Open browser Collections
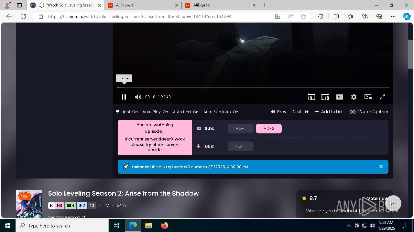The width and height of the screenshot is (414, 232). point(365,16)
